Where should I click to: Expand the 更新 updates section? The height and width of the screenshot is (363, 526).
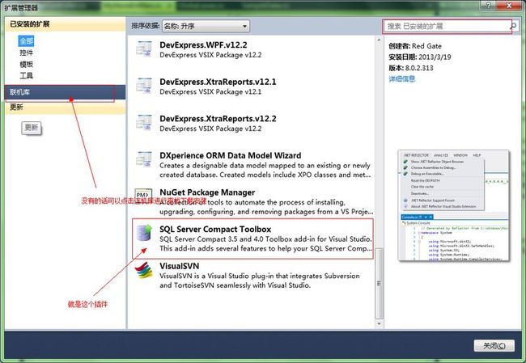click(65, 107)
